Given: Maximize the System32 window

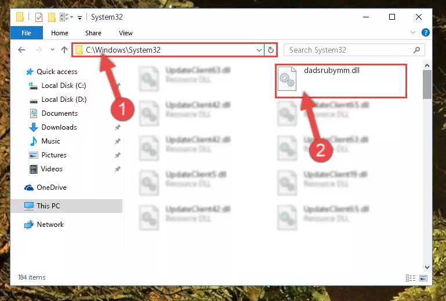Looking at the screenshot, I should click(x=392, y=17).
